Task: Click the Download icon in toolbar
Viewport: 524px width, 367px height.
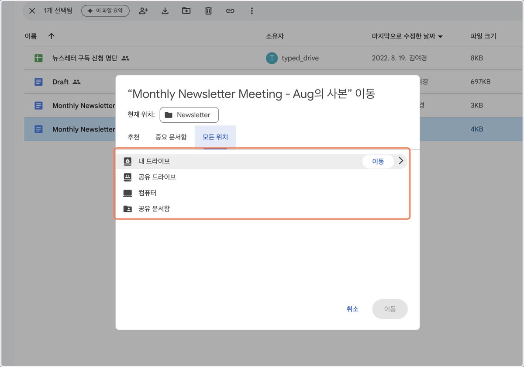Action: click(165, 11)
